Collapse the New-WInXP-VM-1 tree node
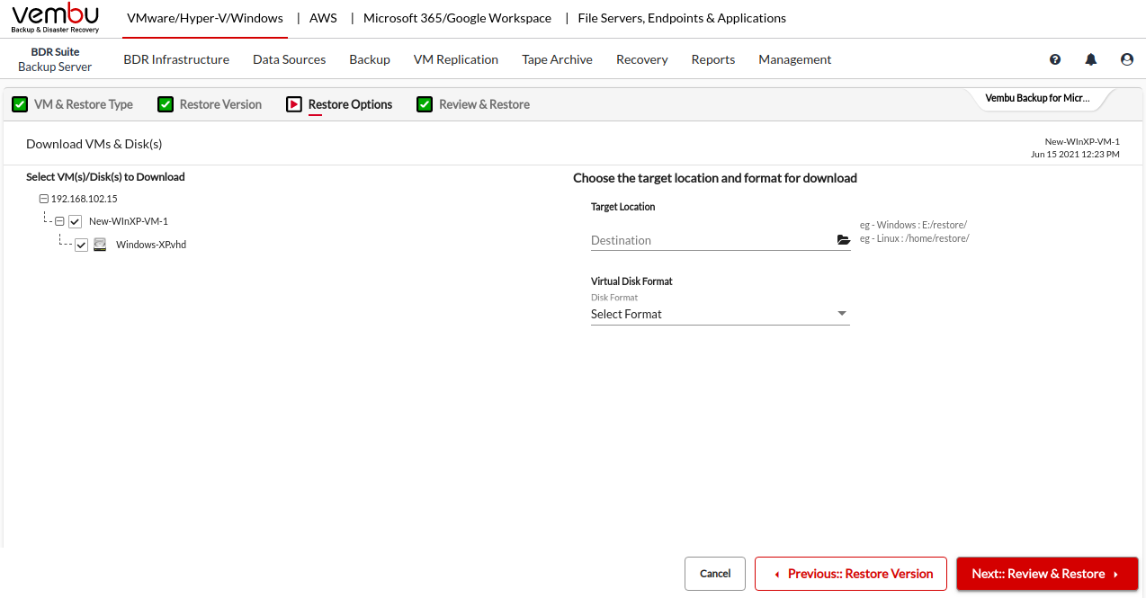The height and width of the screenshot is (598, 1146). [x=59, y=221]
